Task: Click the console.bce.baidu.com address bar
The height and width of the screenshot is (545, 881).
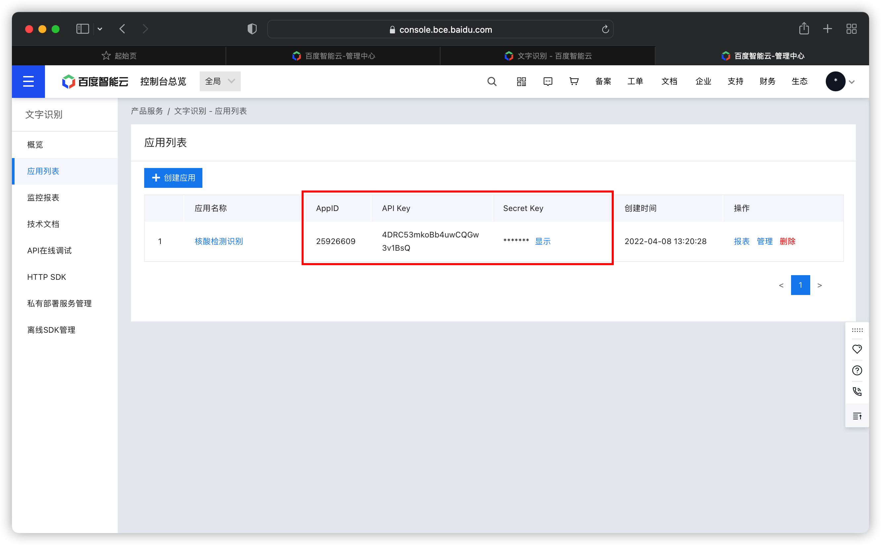Action: tap(440, 29)
